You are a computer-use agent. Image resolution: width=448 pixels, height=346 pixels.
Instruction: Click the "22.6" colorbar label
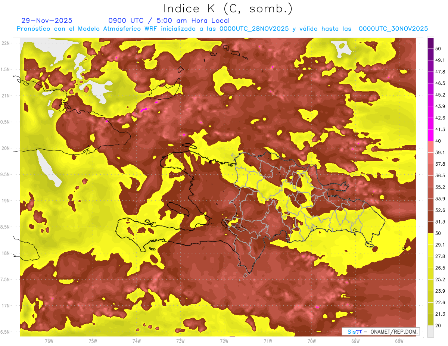click(440, 303)
